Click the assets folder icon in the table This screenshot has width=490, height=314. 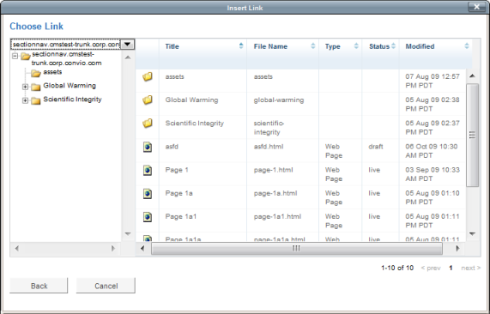click(x=148, y=76)
